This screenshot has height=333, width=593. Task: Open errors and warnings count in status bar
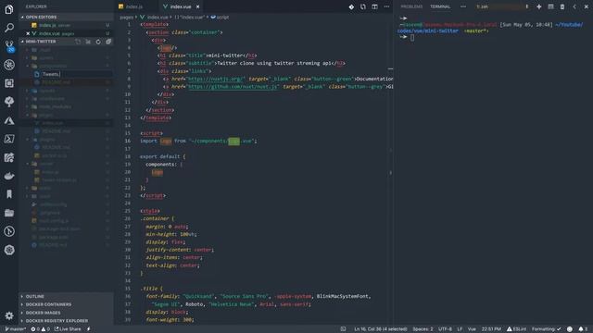tap(41, 329)
